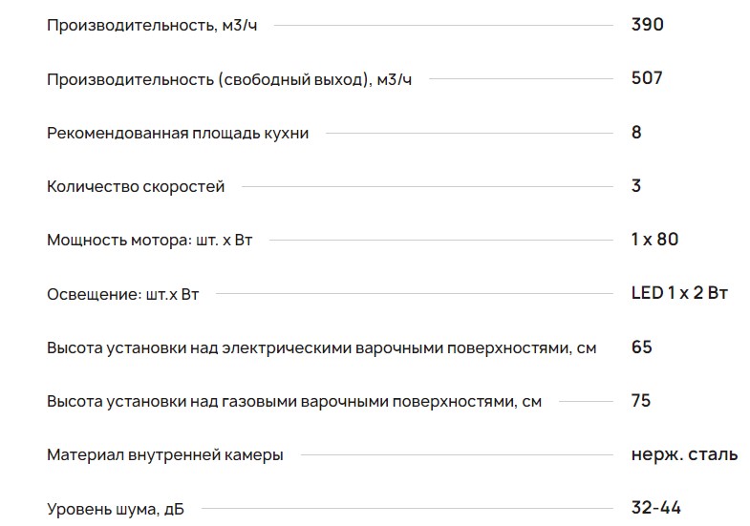Select the 'нерж. сталь' material value
This screenshot has width=750, height=526.
[x=684, y=454]
